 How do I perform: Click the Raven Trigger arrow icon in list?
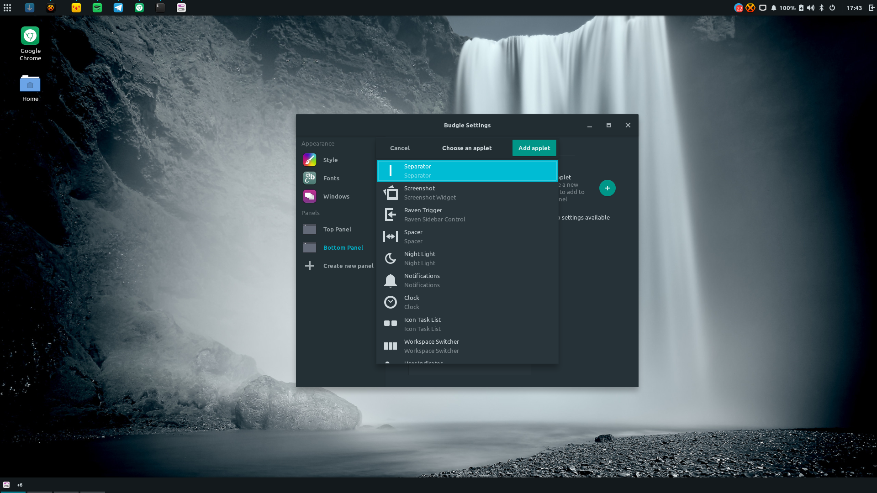tap(391, 215)
